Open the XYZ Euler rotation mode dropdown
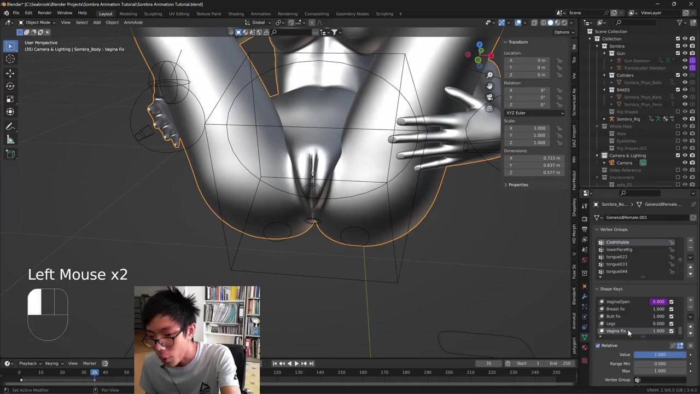The height and width of the screenshot is (394, 700). click(x=534, y=113)
